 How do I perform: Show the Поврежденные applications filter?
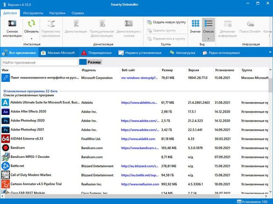[96, 53]
